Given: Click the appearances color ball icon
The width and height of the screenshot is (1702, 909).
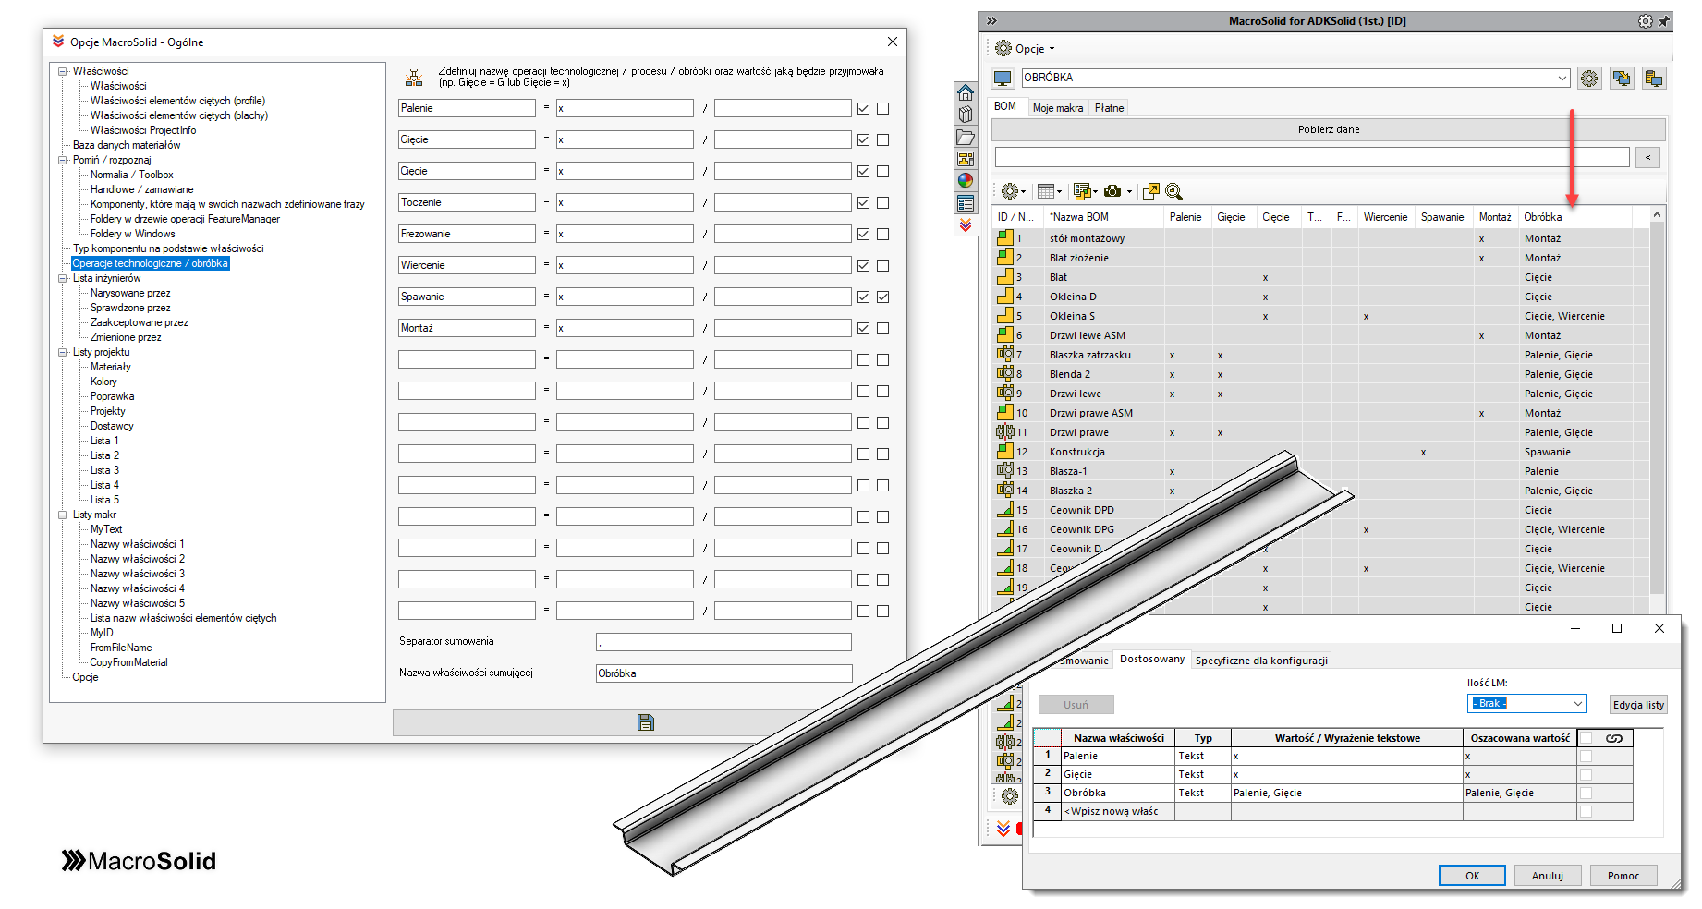Looking at the screenshot, I should click(966, 181).
